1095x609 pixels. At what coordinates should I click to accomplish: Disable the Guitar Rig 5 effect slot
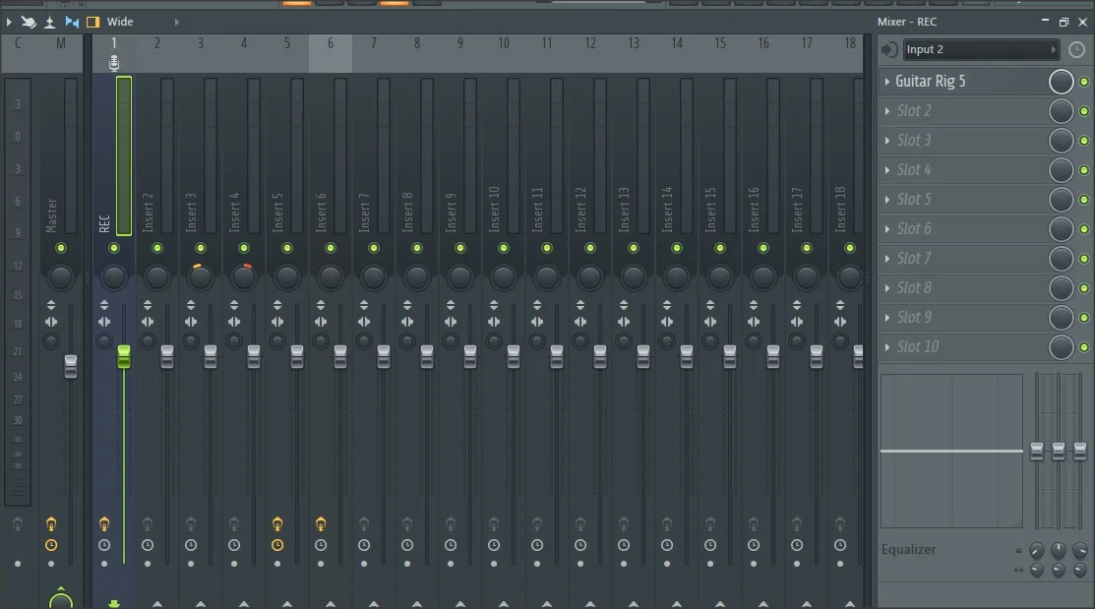click(x=1084, y=82)
